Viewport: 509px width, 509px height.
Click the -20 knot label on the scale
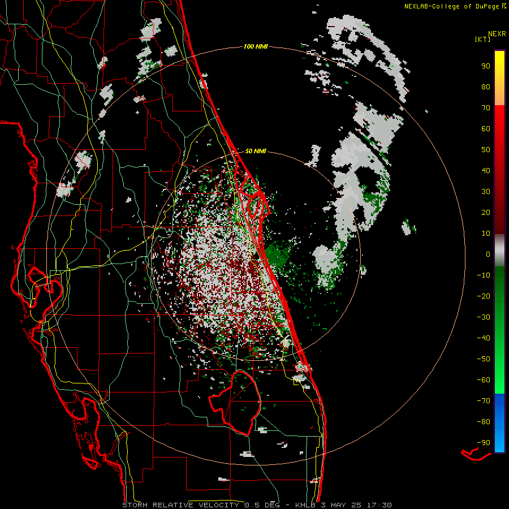coord(484,296)
